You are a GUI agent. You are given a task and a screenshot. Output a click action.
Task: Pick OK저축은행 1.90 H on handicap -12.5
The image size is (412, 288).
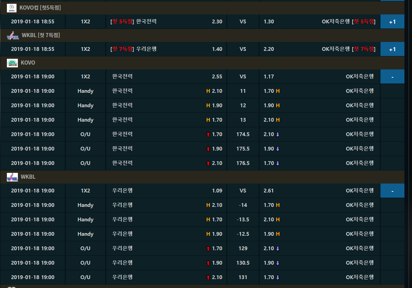[319, 234]
